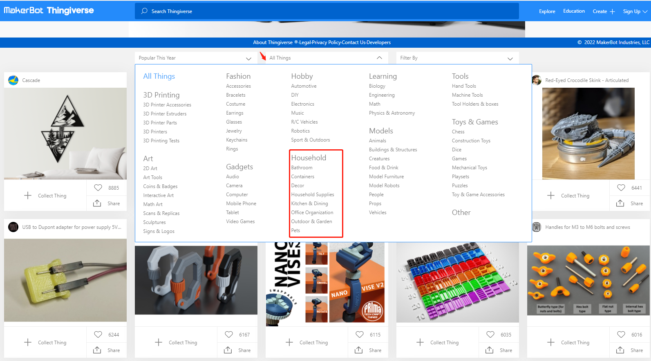Viewport: 651px width, 361px height.
Task: Click share icon under Cascade card
Action: [97, 203]
